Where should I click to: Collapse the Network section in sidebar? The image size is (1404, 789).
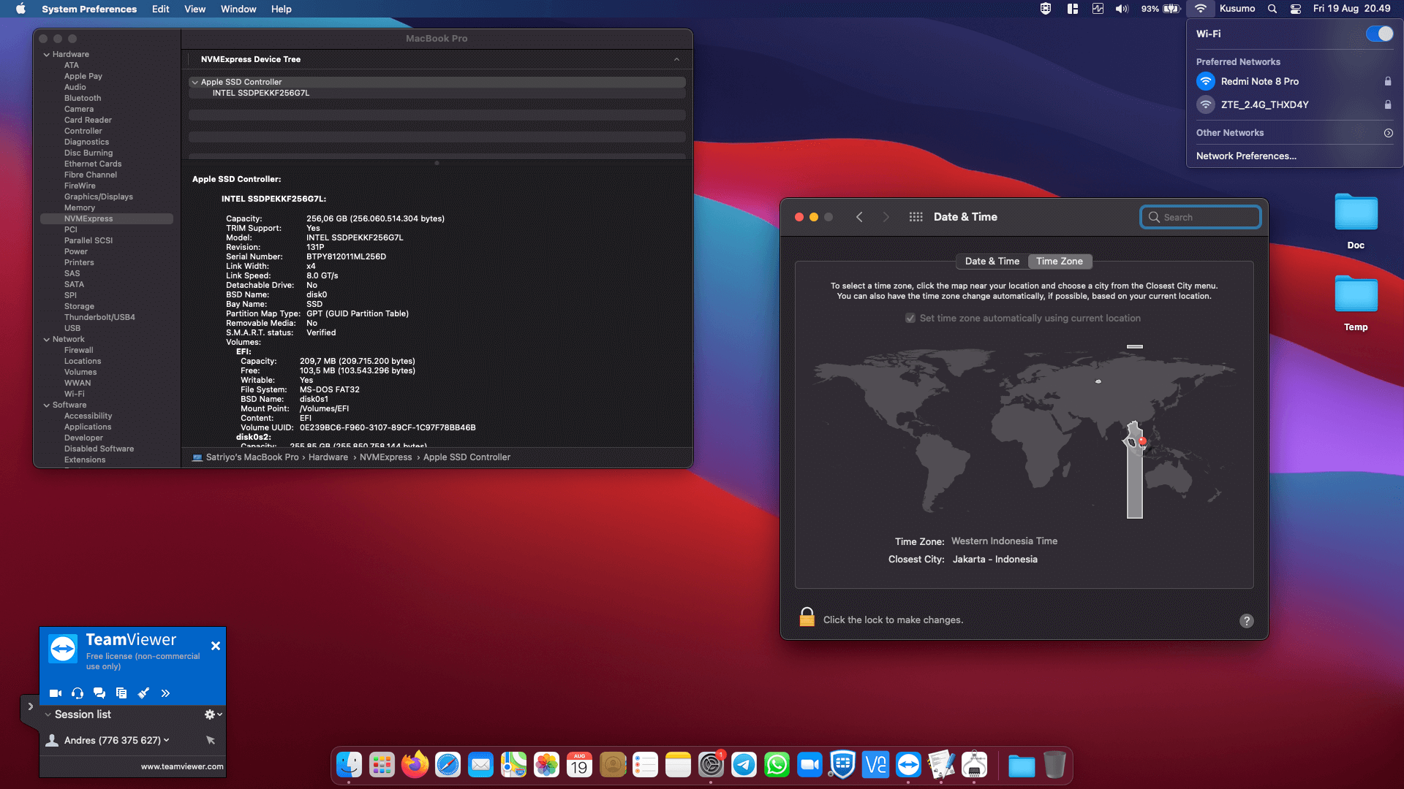(47, 340)
